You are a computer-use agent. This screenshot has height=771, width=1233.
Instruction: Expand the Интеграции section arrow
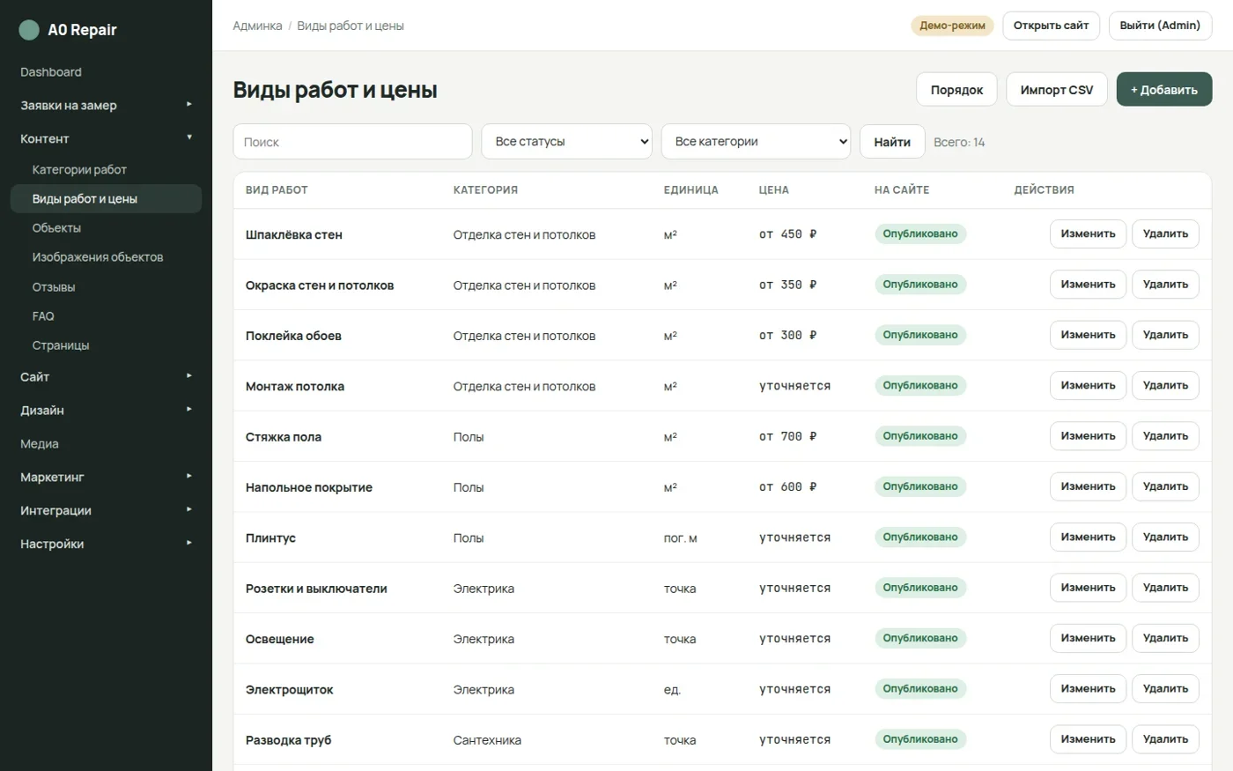(188, 509)
